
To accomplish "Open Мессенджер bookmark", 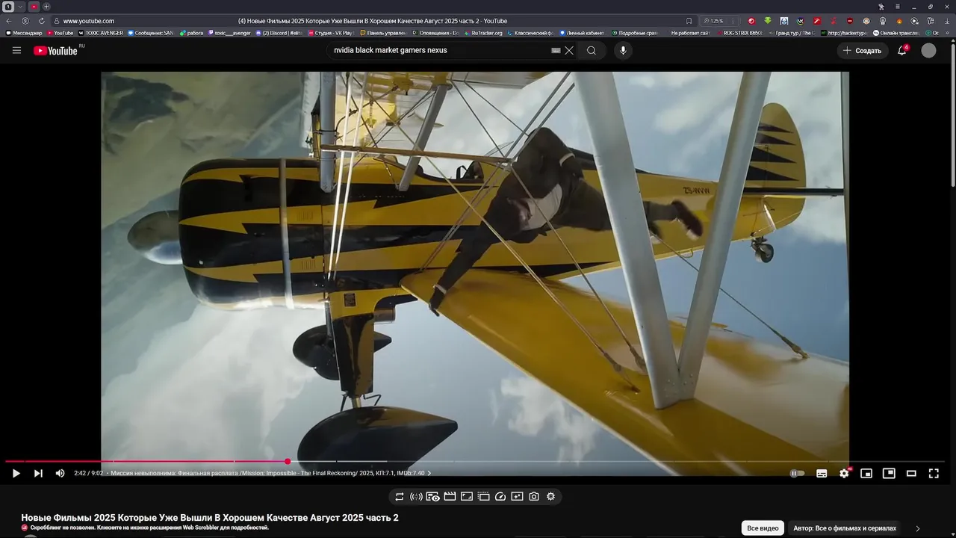I will [x=24, y=33].
